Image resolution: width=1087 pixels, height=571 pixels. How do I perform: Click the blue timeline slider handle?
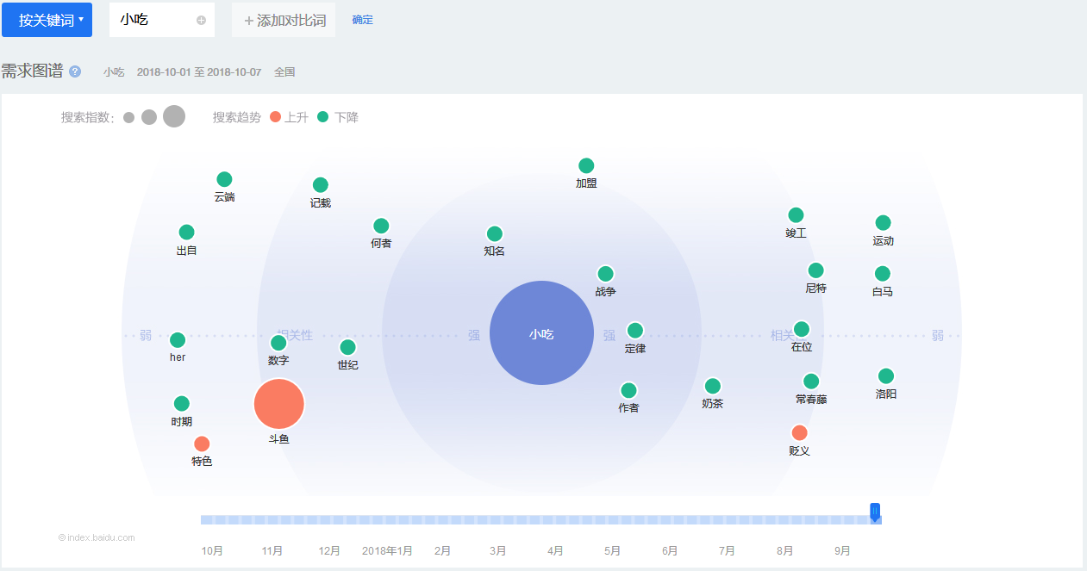(x=875, y=512)
